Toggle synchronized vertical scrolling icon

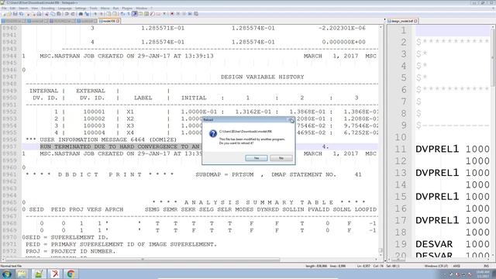pos(108,14)
